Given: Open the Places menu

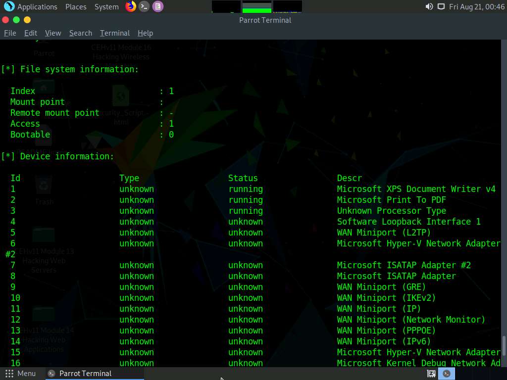Looking at the screenshot, I should click(x=76, y=7).
